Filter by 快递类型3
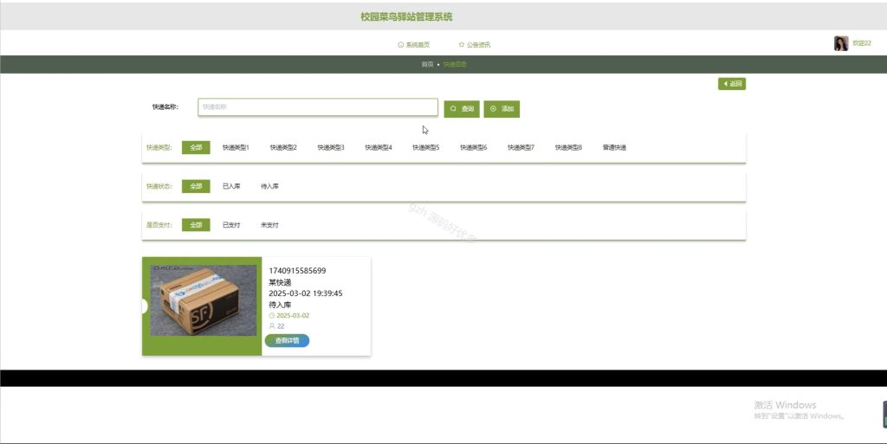 coord(331,147)
